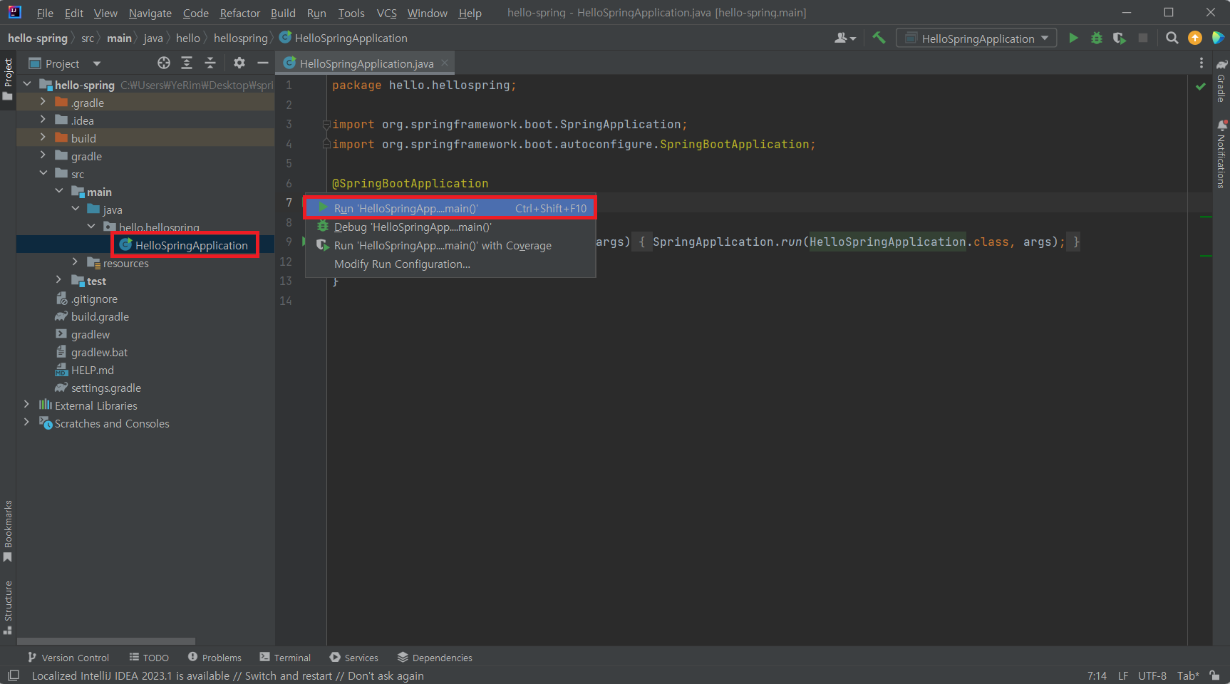This screenshot has height=684, width=1230.
Task: Collapse the src folder
Action: [43, 173]
